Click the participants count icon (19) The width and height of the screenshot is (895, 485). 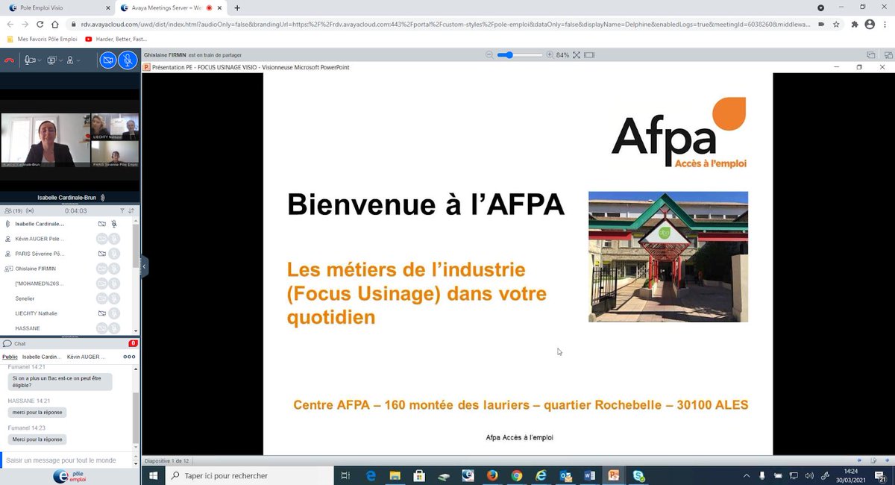pyautogui.click(x=13, y=211)
